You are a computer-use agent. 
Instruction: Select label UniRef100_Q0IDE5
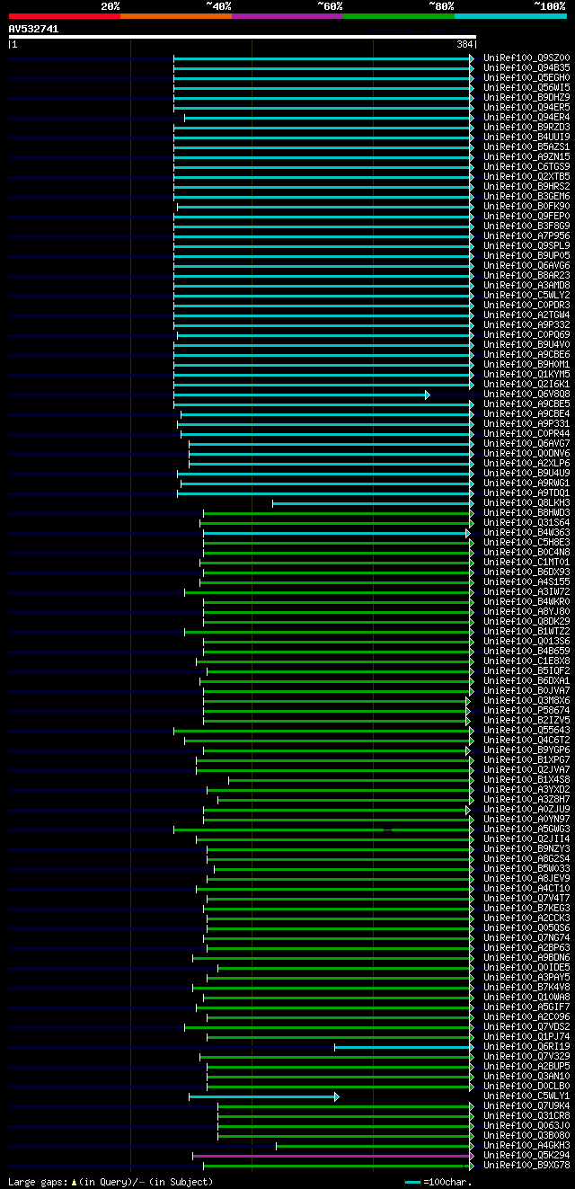point(526,968)
